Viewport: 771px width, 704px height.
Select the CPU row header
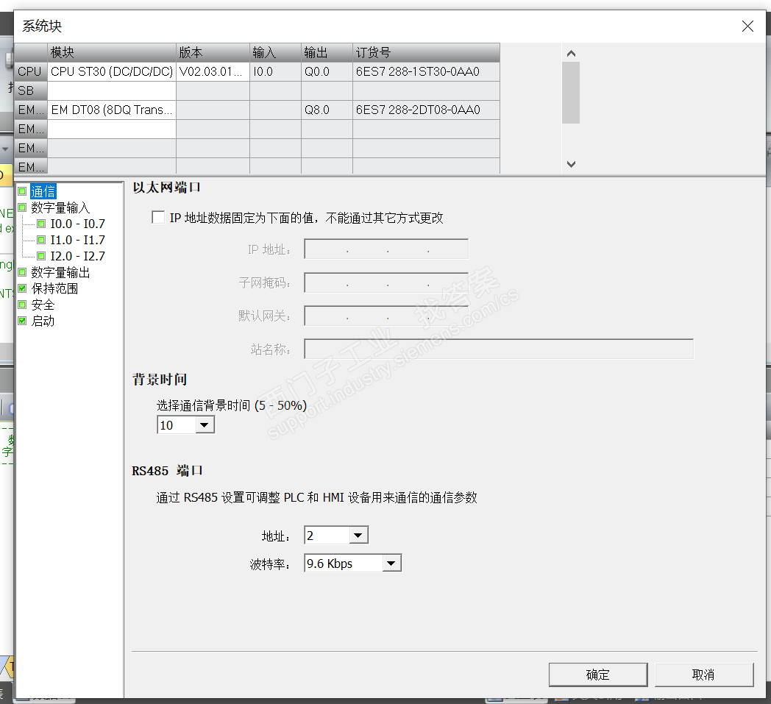[30, 71]
